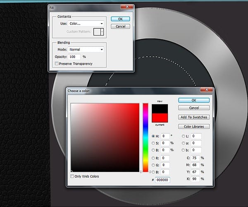Click the rainbow hue slider strip
Image resolution: width=248 pixels, height=207 pixels.
coord(145,137)
